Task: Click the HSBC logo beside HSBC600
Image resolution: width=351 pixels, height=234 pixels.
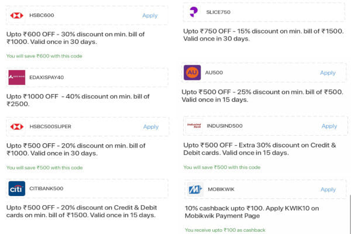Action: coord(17,15)
